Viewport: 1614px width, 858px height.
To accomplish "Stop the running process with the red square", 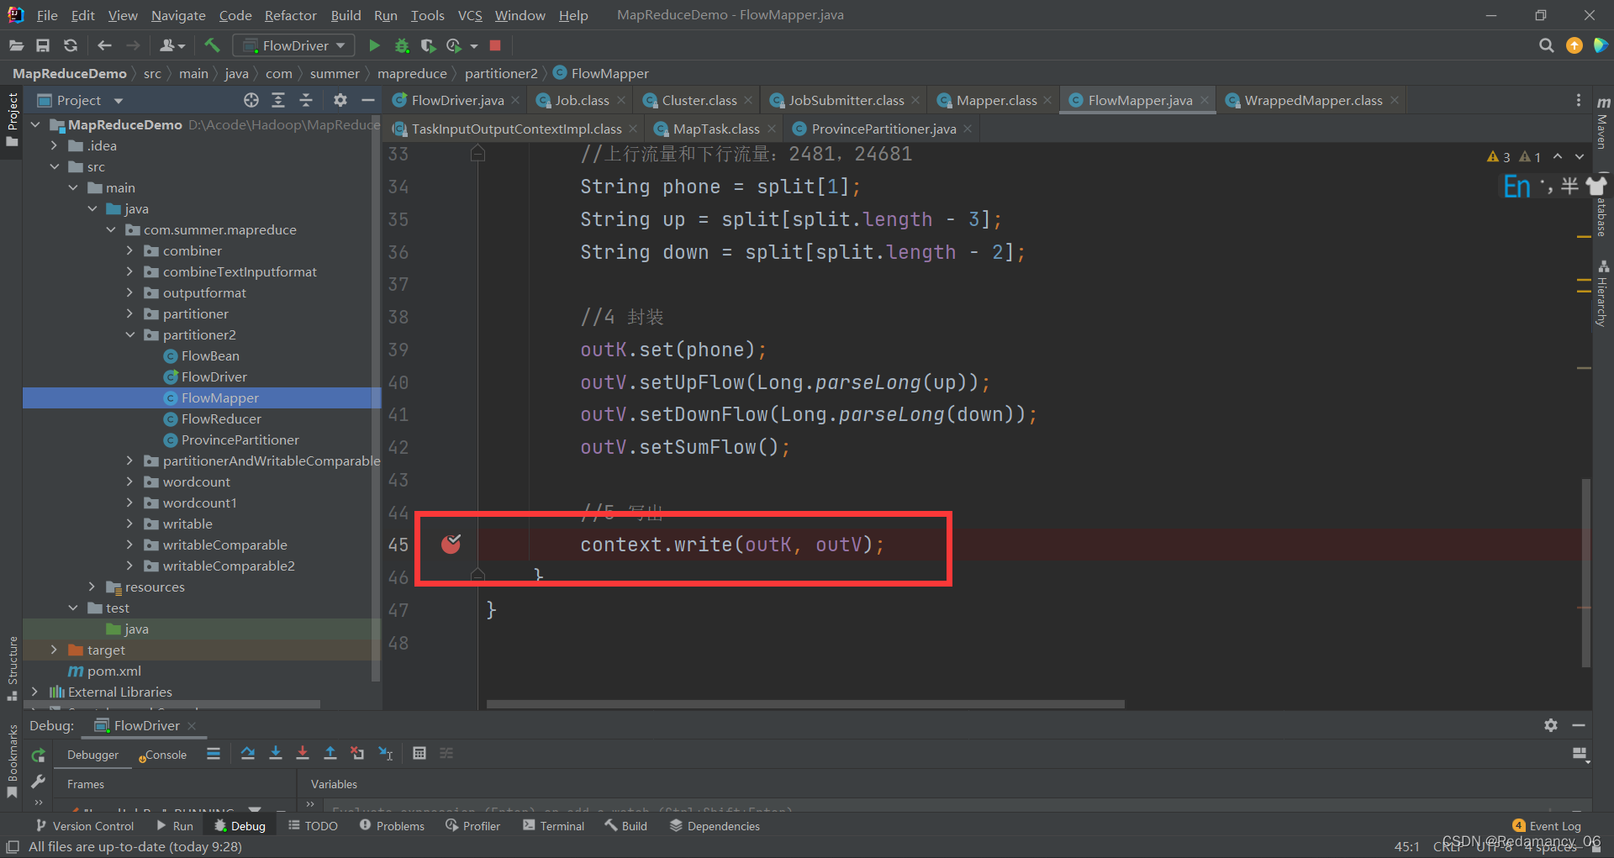I will click(495, 45).
